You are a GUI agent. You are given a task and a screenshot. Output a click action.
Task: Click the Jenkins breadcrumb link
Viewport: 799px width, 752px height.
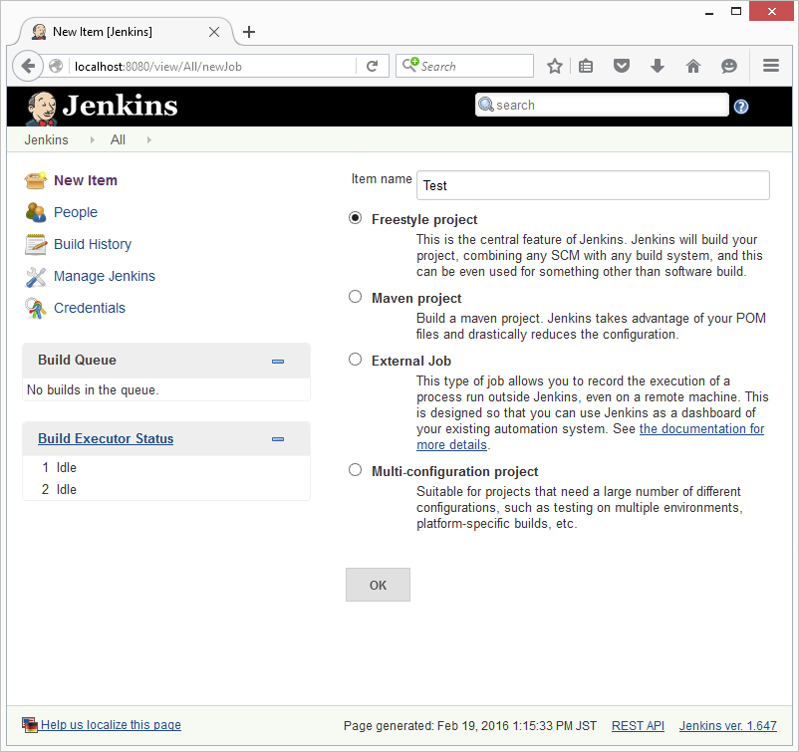pos(47,140)
